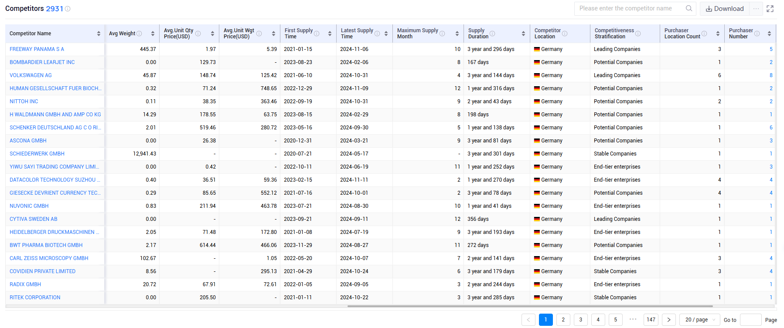Select the 519.46 unit qty price cell
This screenshot has height=328, width=784.
[208, 128]
